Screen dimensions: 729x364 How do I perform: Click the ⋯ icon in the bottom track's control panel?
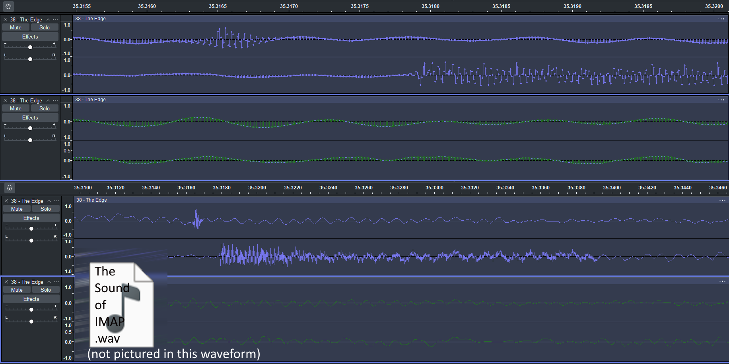pyautogui.click(x=57, y=282)
